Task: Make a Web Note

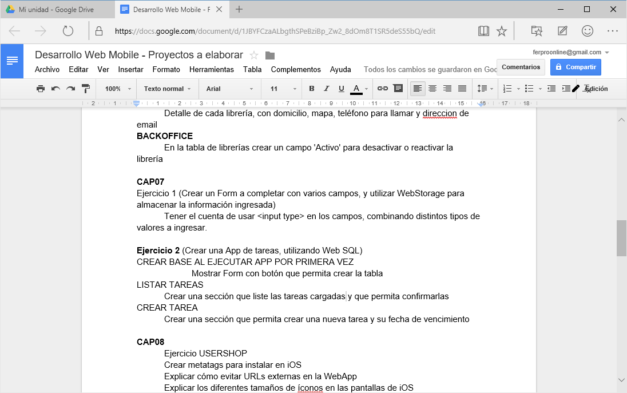Action: (562, 31)
